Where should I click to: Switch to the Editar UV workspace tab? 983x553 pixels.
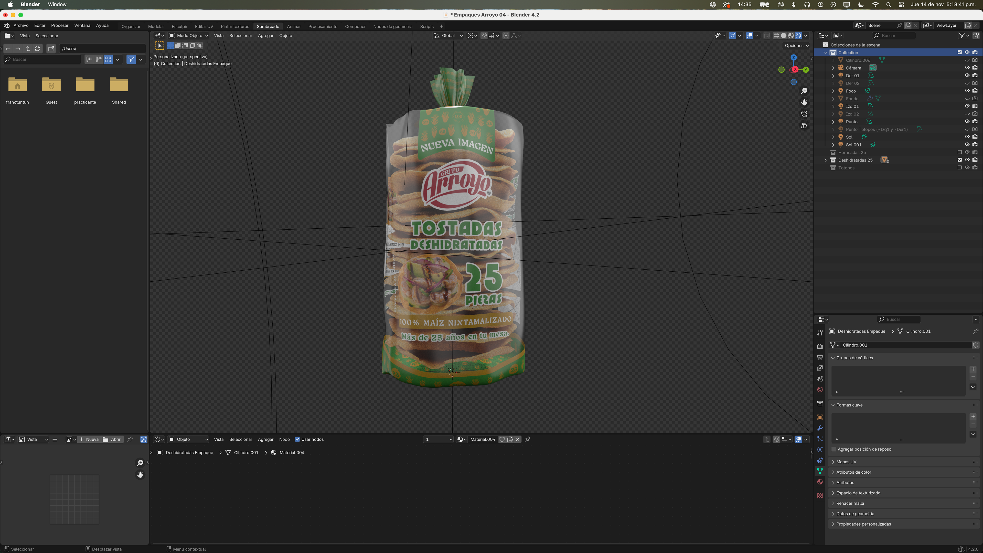click(x=204, y=26)
